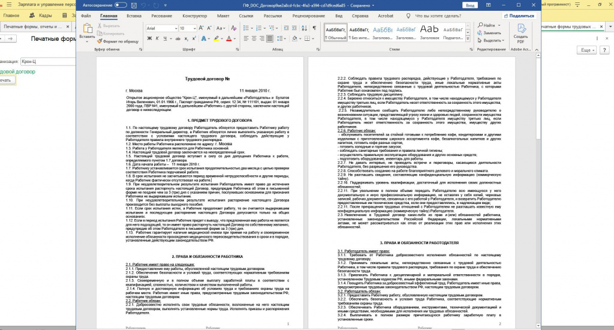The height and width of the screenshot is (330, 614).
Task: Open the borders dropdown arrow
Action: click(x=313, y=39)
